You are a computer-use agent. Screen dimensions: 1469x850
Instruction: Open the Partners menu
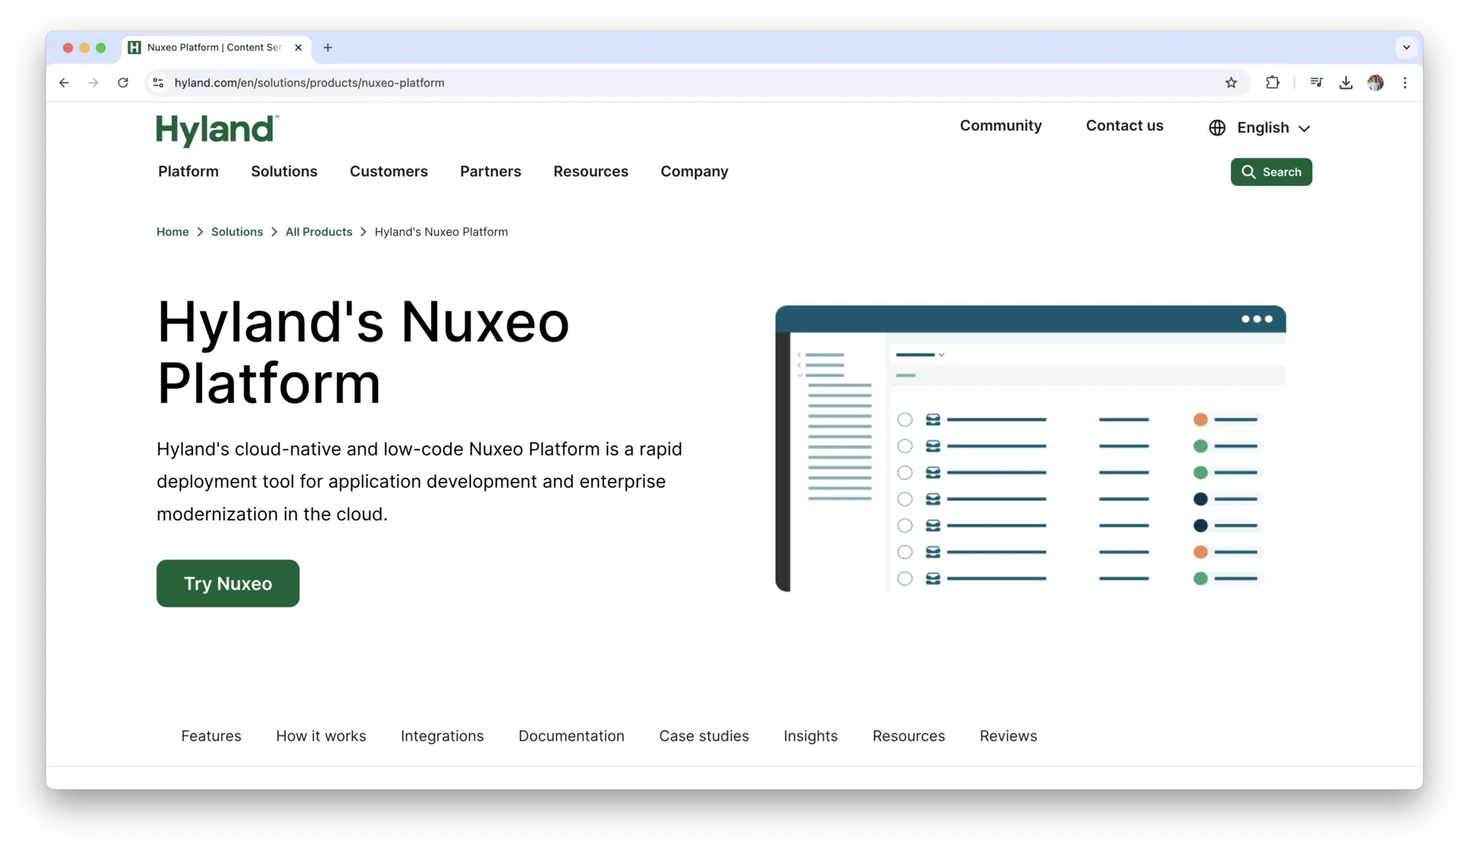490,172
